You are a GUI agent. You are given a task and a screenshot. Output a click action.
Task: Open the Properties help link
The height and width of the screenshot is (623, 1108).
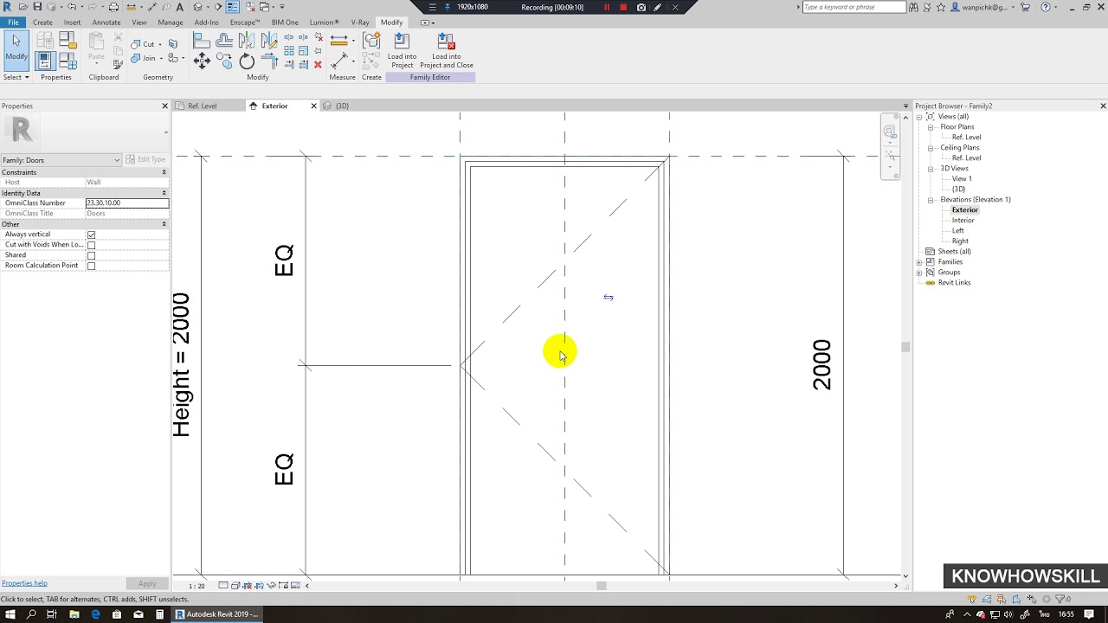pos(24,583)
